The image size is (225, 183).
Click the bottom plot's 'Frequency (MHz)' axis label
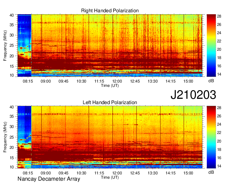5,137
